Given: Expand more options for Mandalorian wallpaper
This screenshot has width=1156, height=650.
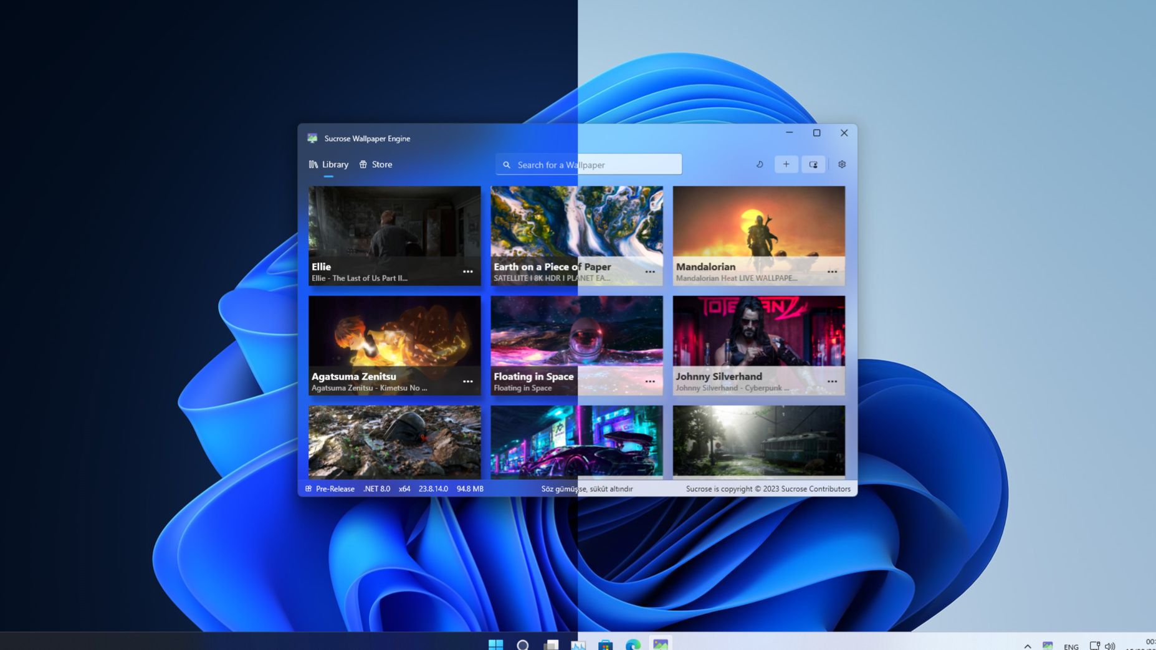Looking at the screenshot, I should [832, 272].
